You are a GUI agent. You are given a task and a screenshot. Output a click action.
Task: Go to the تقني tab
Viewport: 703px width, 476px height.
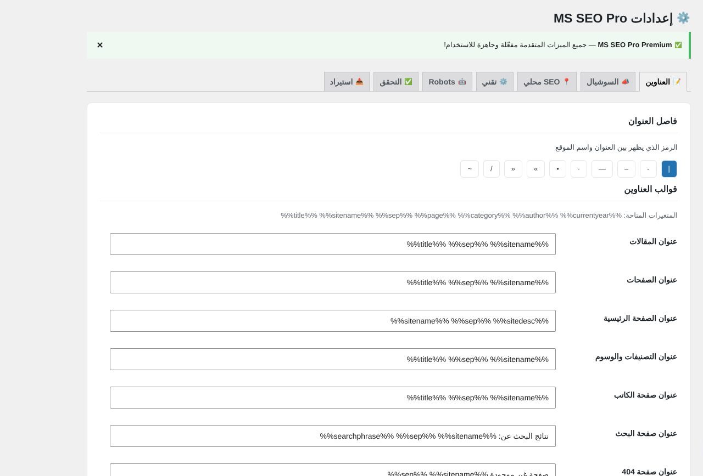point(495,82)
